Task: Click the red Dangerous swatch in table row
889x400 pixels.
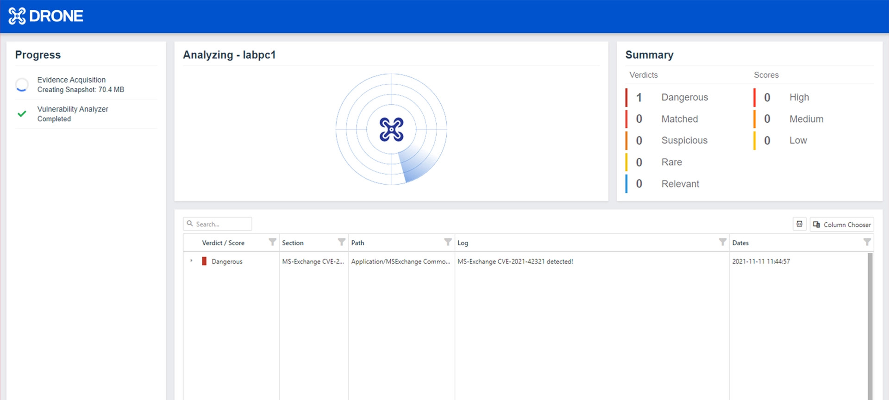Action: coord(204,261)
